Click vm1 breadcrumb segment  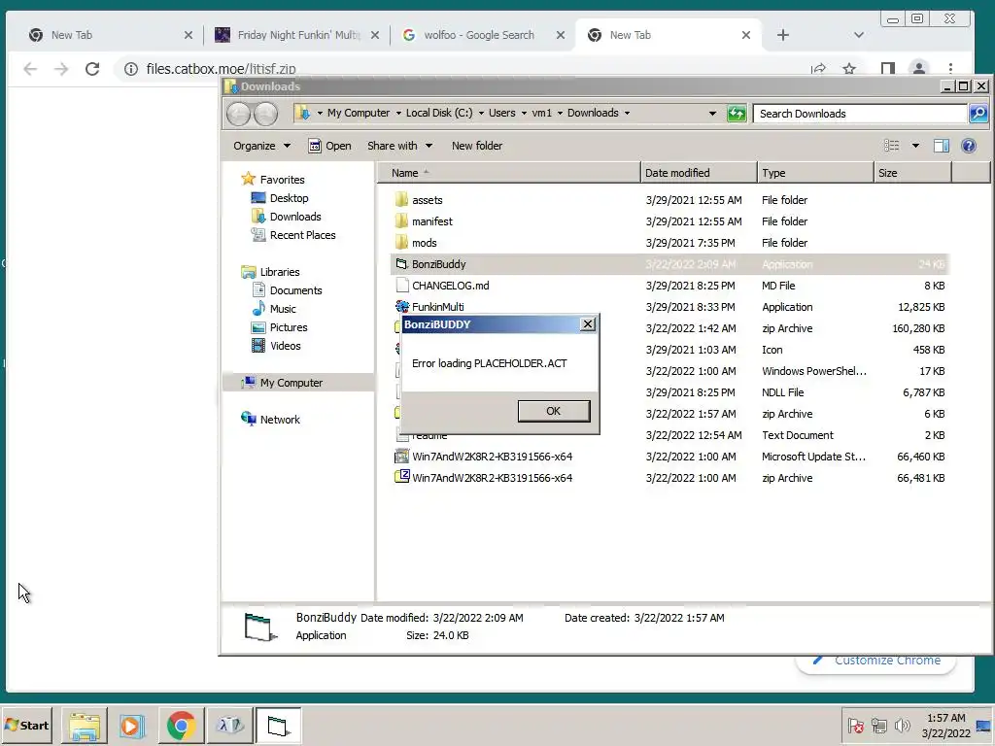(541, 113)
